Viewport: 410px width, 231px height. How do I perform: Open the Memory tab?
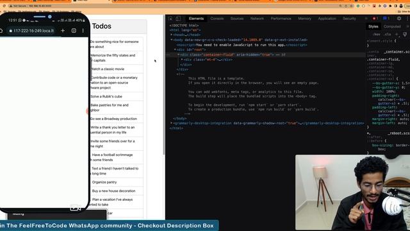pyautogui.click(x=305, y=19)
